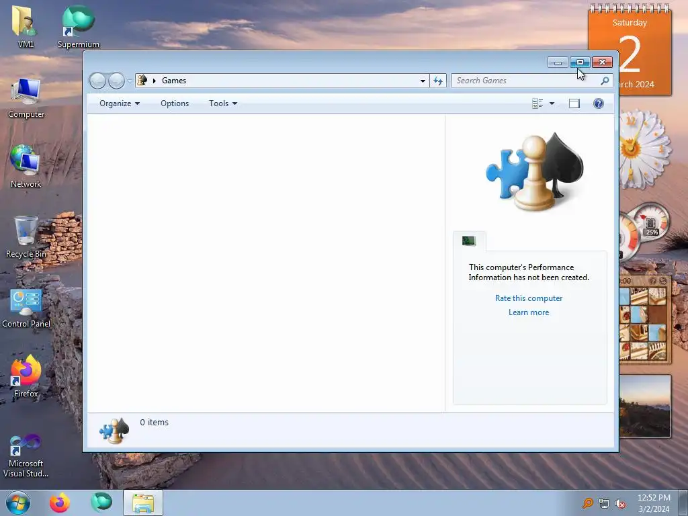This screenshot has height=516, width=688.
Task: Minimize the Games window
Action: tap(558, 62)
